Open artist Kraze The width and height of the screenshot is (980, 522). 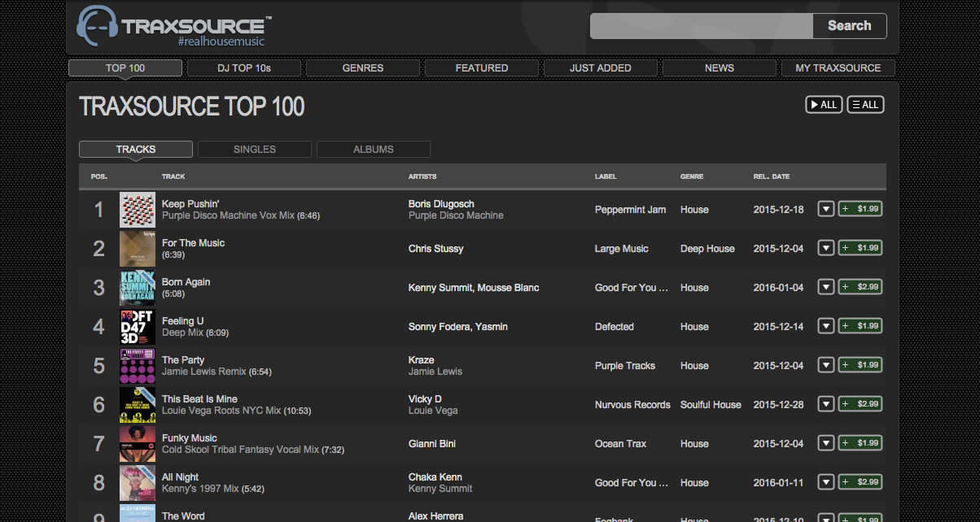point(422,360)
